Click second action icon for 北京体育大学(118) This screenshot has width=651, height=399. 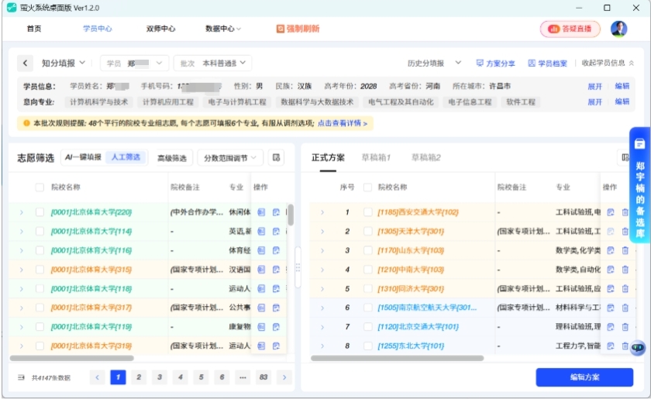tap(276, 288)
